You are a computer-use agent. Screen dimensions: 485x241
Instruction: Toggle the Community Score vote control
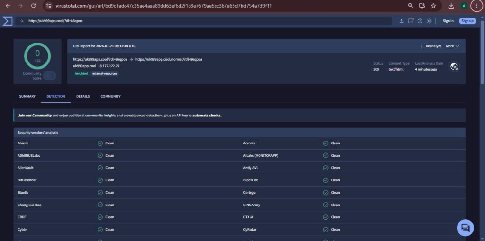tap(49, 75)
